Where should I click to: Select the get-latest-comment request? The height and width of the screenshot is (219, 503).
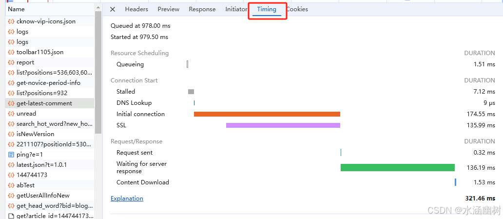pos(50,103)
